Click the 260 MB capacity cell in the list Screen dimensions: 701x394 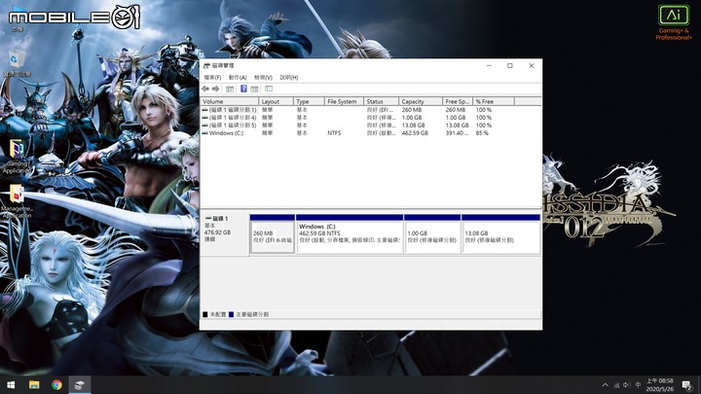click(x=411, y=109)
